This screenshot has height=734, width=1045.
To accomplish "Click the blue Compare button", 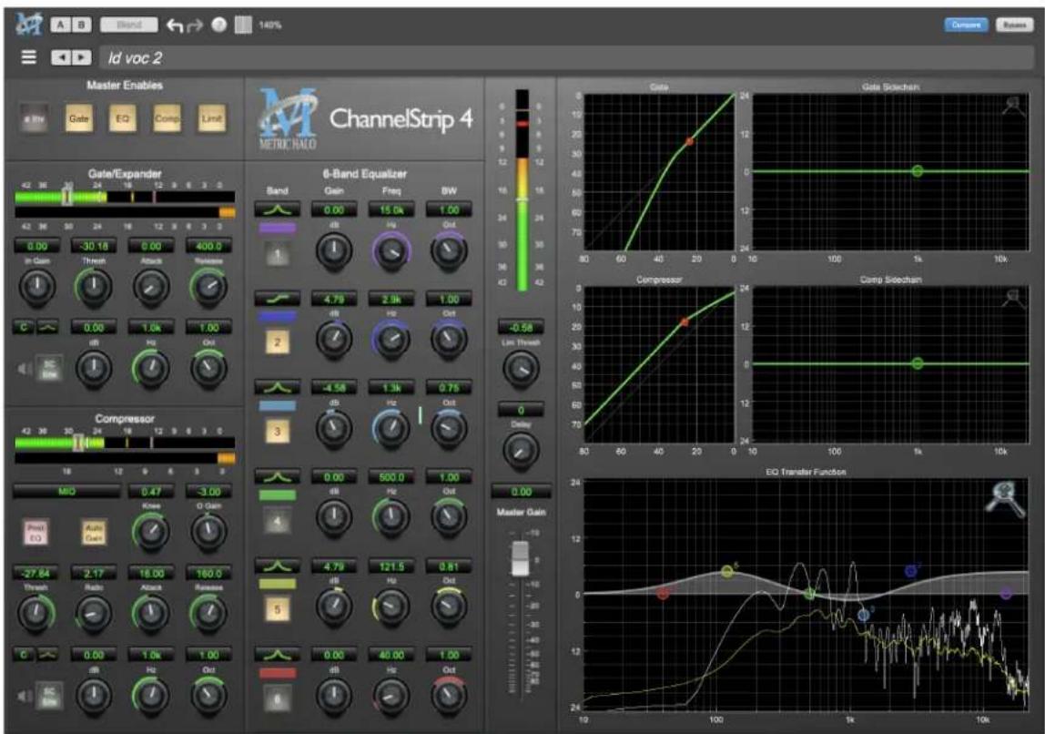I will (966, 25).
